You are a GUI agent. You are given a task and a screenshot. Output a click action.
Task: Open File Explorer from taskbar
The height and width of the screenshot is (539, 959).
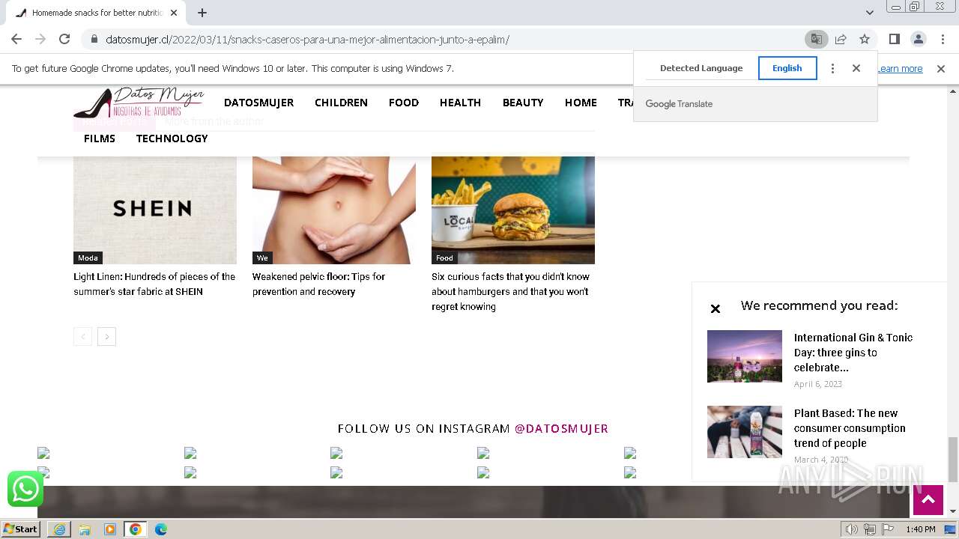(85, 529)
